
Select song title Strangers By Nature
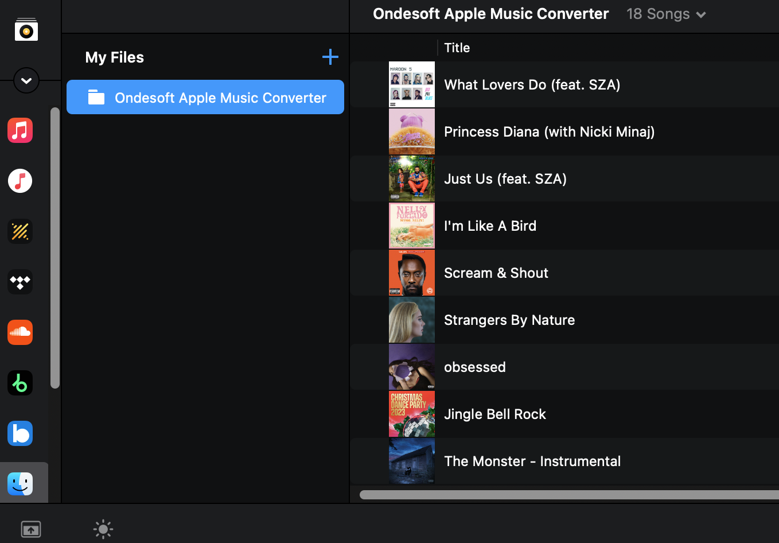(x=509, y=320)
